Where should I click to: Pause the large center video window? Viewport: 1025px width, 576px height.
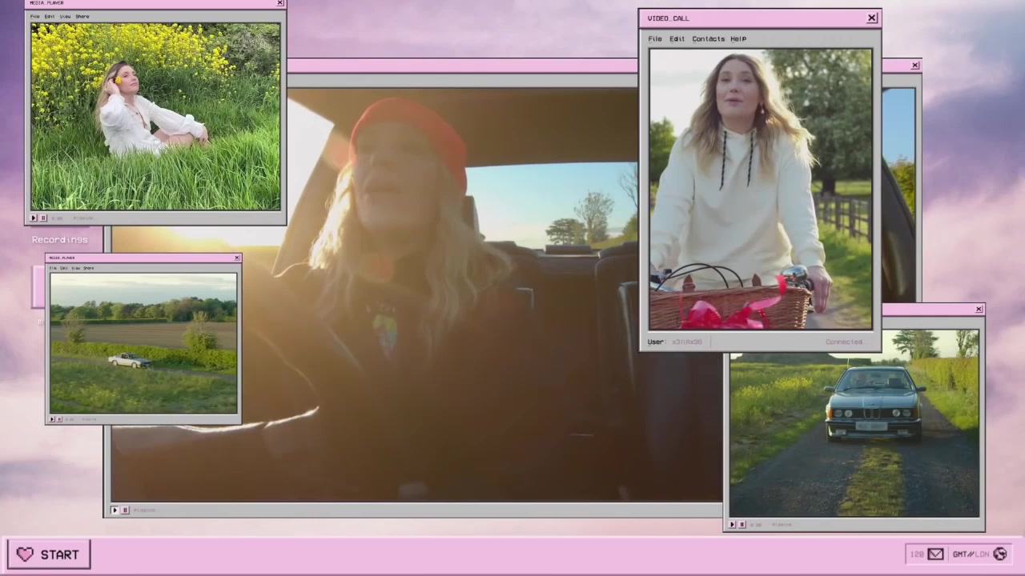pos(125,510)
